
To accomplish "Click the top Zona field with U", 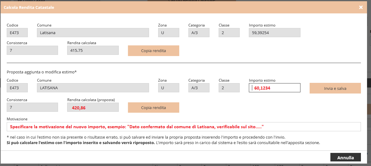I will [169, 33].
